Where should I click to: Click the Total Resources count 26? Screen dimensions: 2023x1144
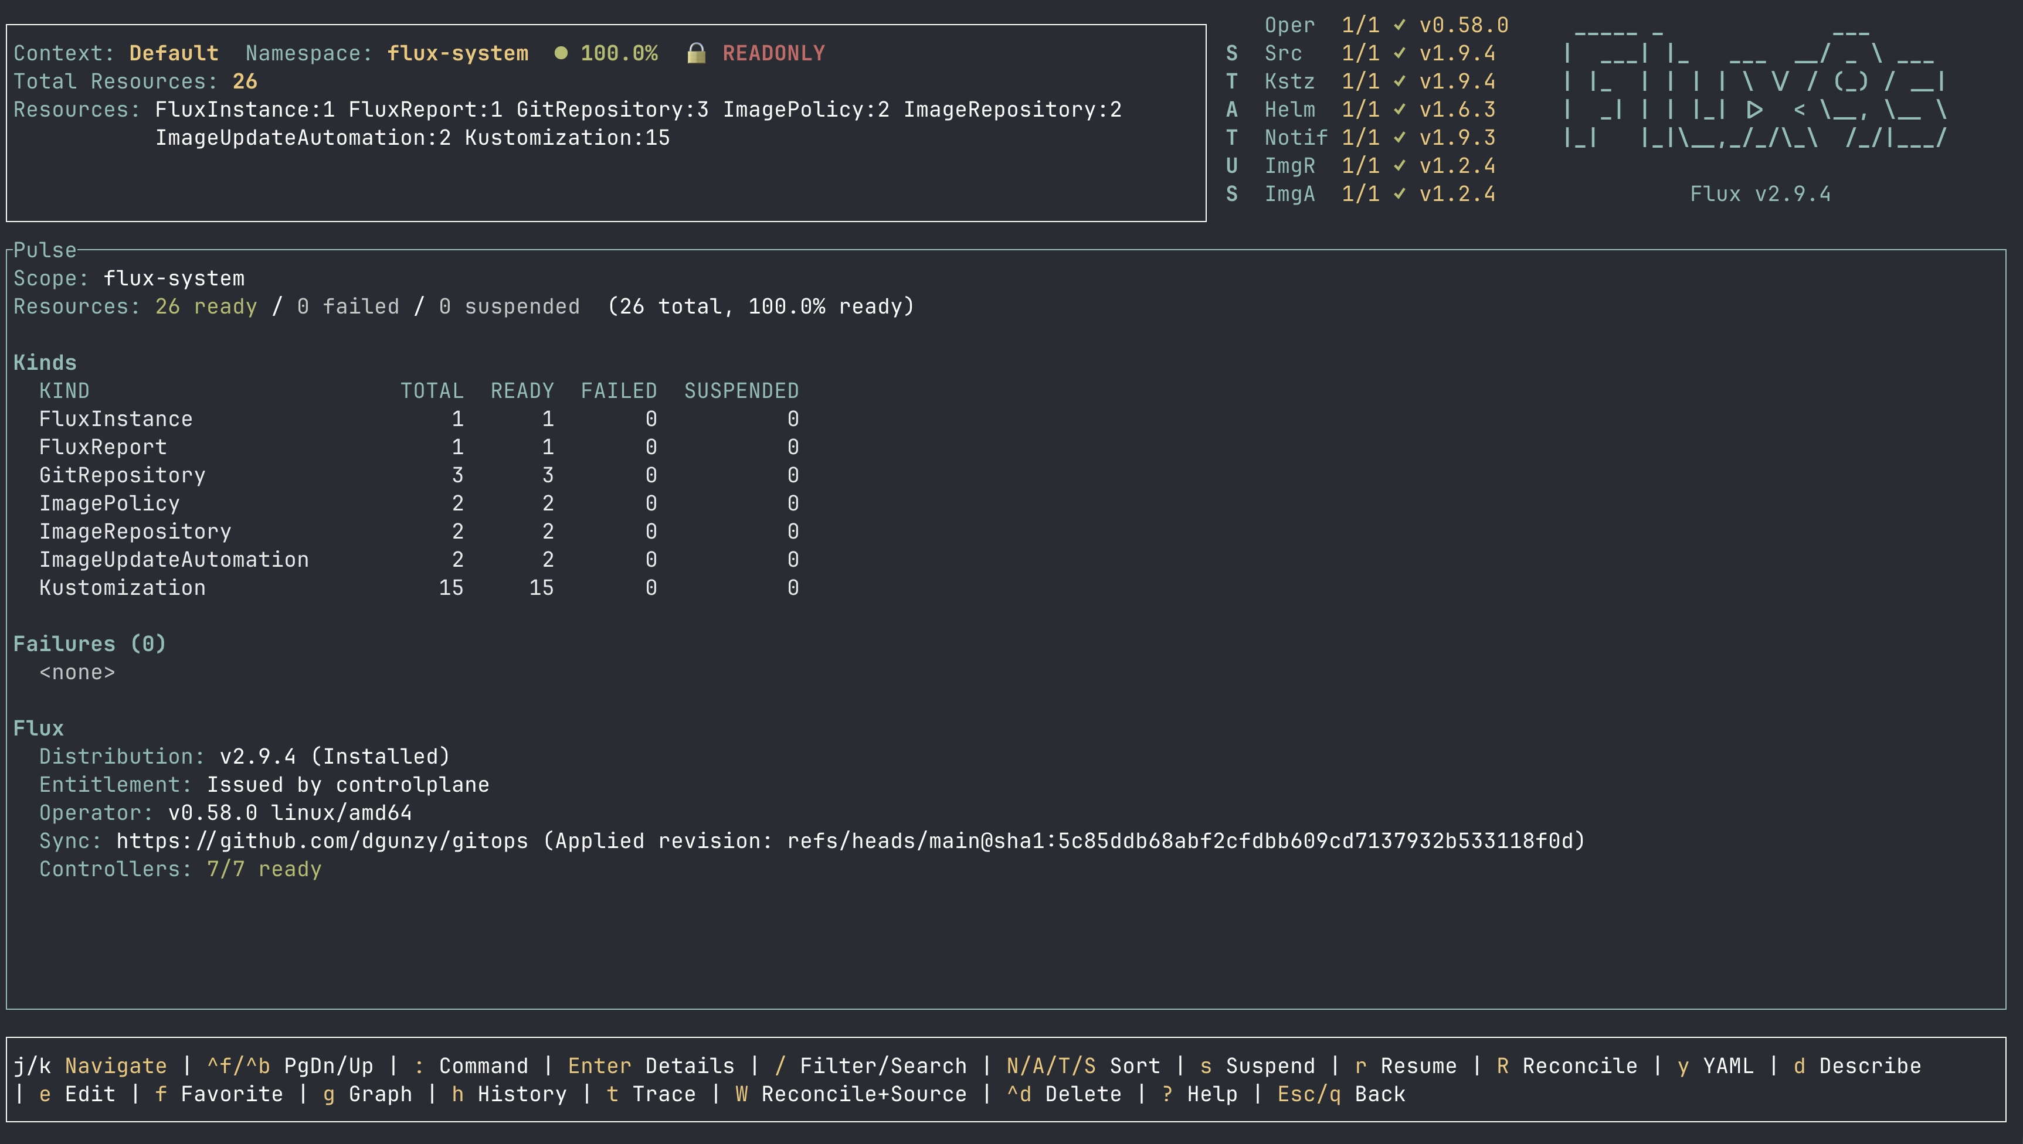pyautogui.click(x=245, y=81)
